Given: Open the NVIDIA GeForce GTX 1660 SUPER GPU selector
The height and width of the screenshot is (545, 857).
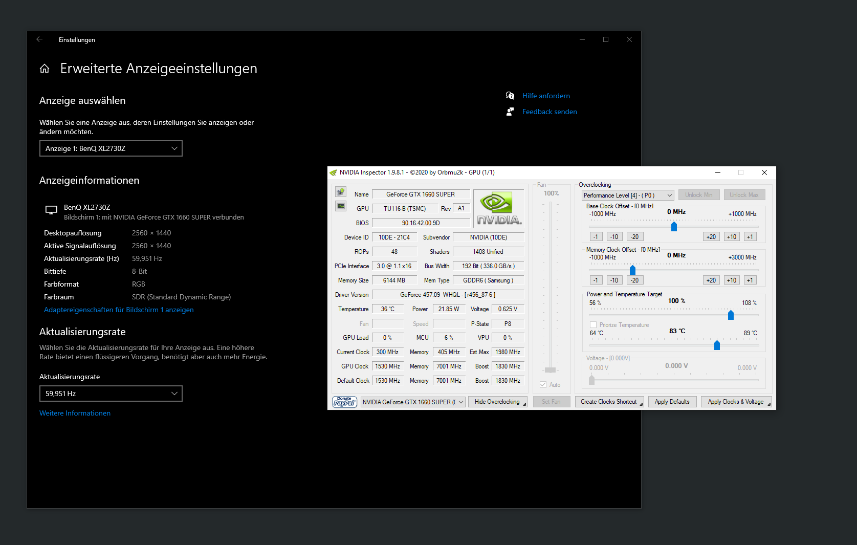Looking at the screenshot, I should click(413, 402).
